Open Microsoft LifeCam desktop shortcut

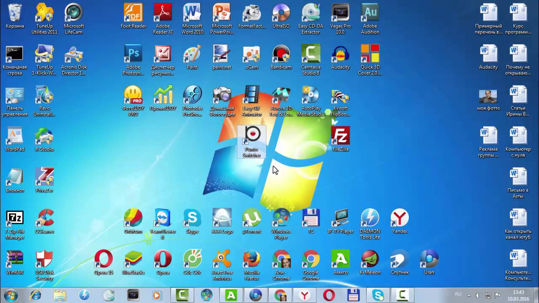pos(74,18)
